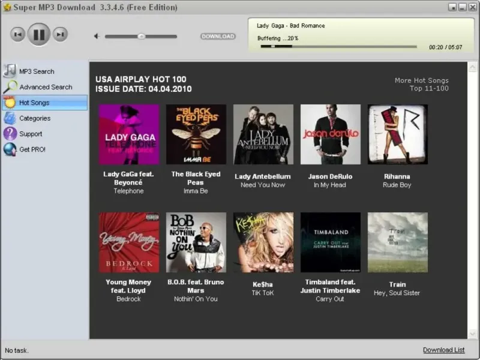Click artist name 'Rihanna'

coord(397,176)
